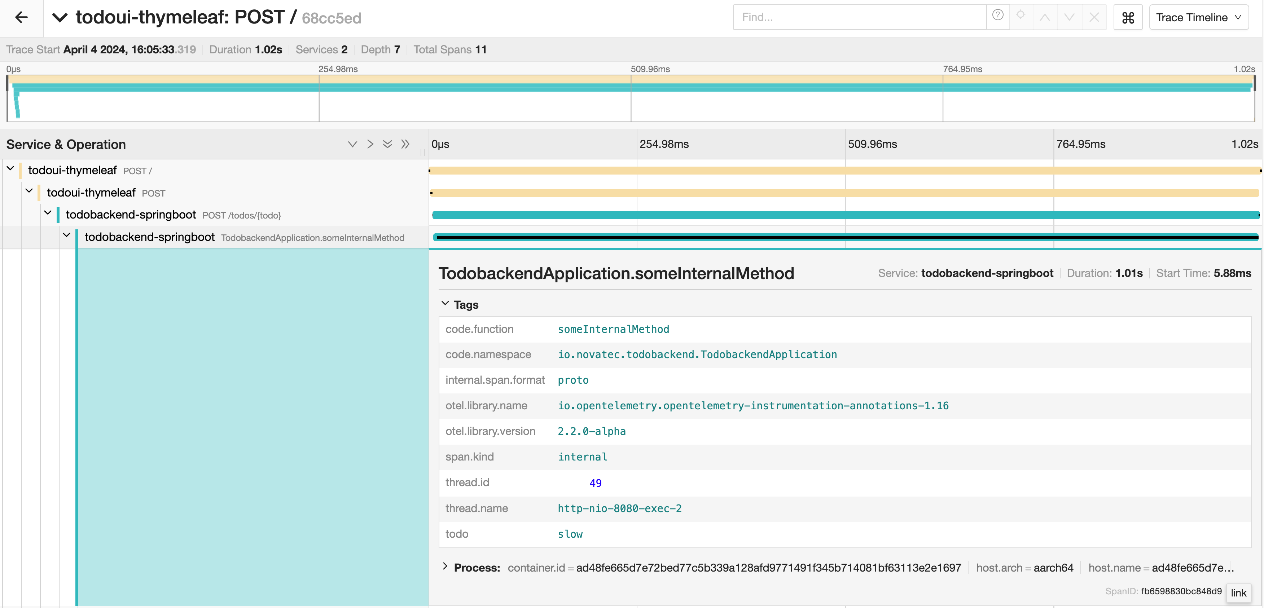The width and height of the screenshot is (1264, 608).
Task: Click the trace minimap overview graph
Action: click(631, 98)
